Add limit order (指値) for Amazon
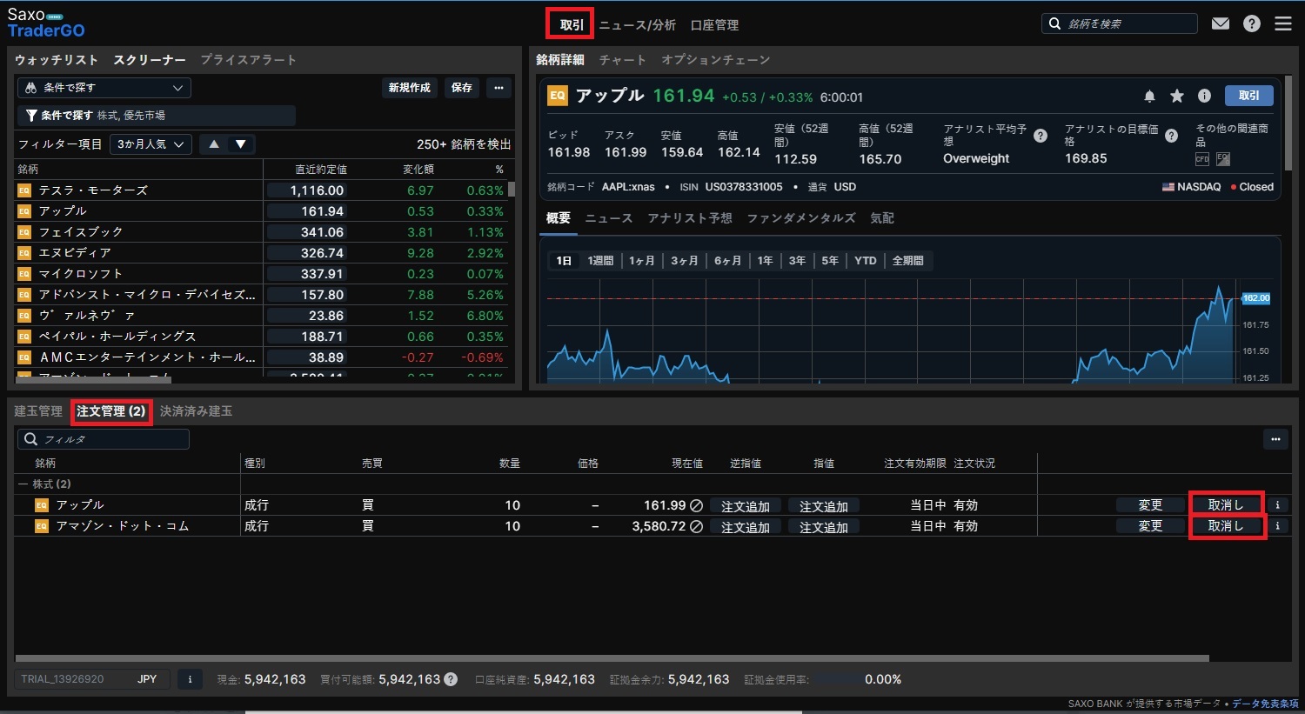The height and width of the screenshot is (714, 1305). (x=824, y=527)
